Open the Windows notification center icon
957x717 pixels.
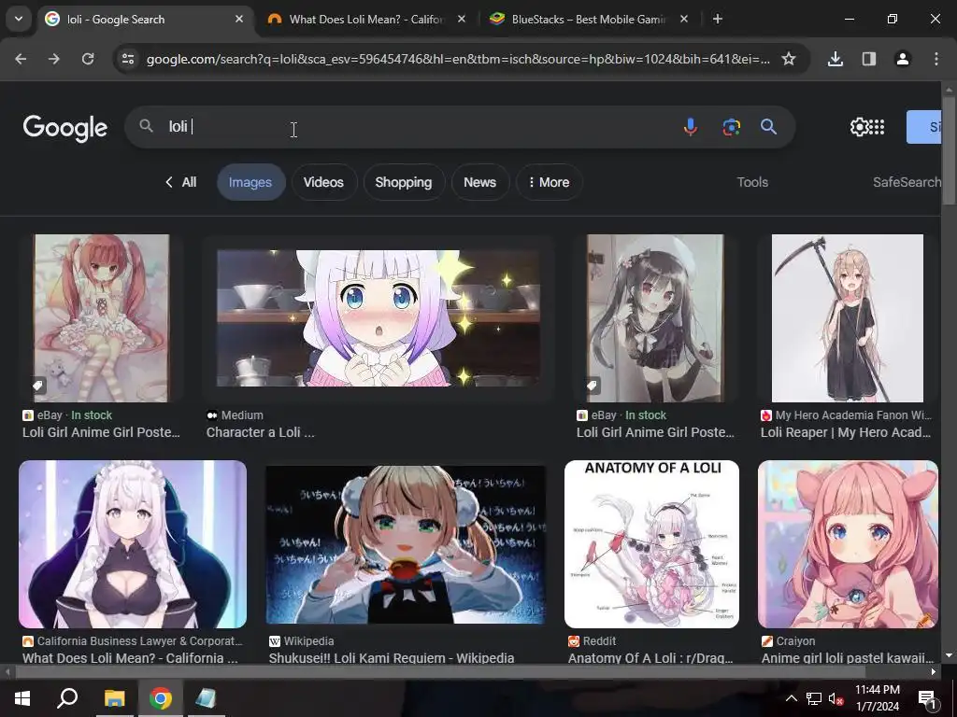click(926, 698)
